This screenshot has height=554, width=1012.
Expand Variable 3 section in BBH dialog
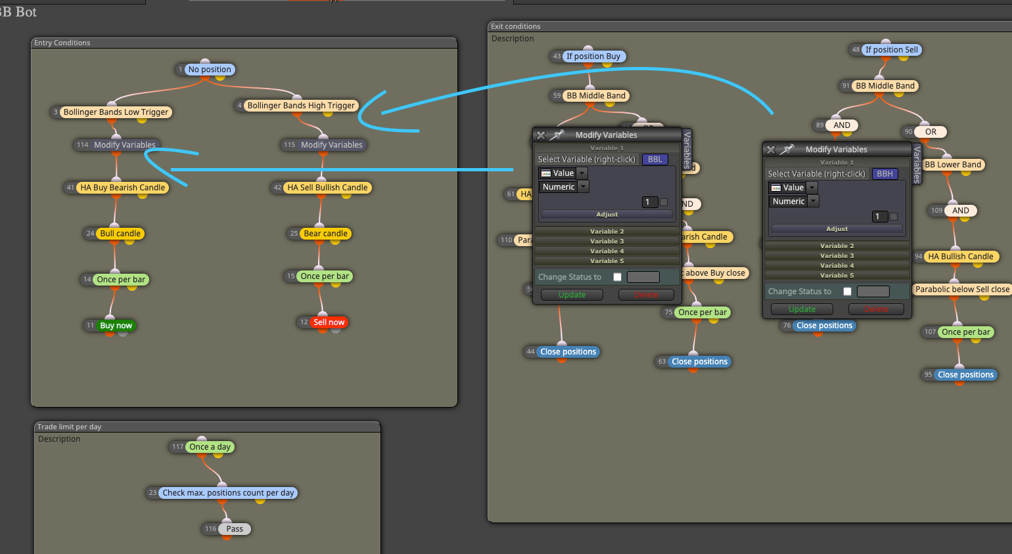[x=837, y=256]
